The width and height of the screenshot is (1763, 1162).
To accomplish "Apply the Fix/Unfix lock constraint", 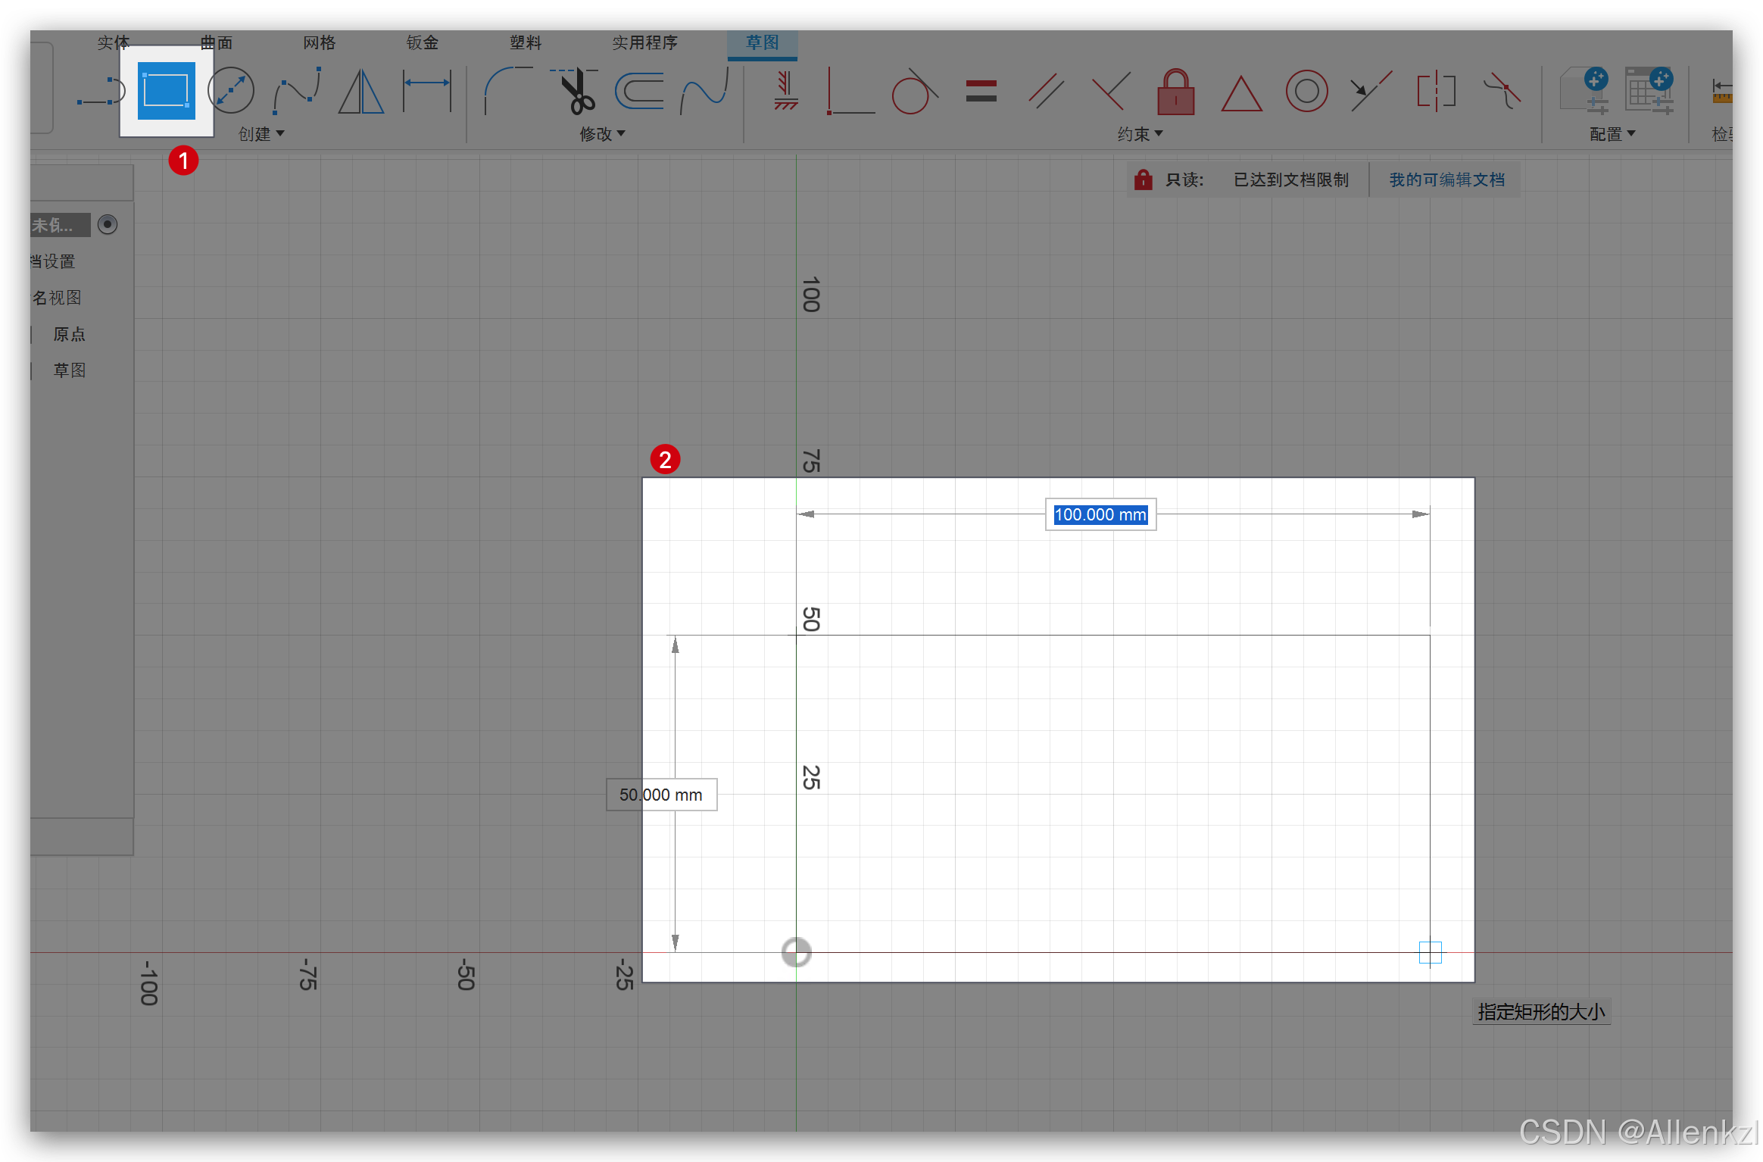I will coord(1175,92).
